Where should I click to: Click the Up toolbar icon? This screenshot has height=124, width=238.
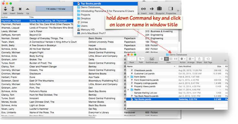(x=28, y=9)
